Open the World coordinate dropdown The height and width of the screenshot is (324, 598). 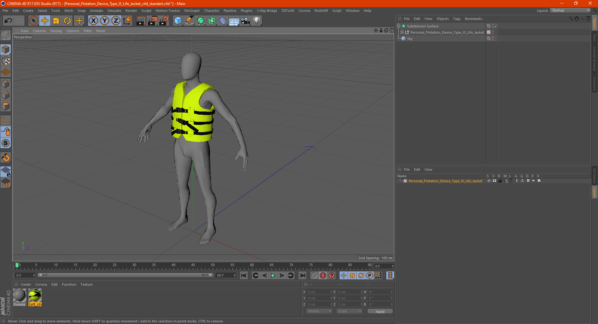coord(319,311)
